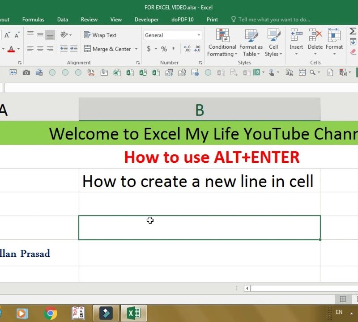Expand the Merge & Center dropdown arrow
358x322 pixels.
coord(136,49)
